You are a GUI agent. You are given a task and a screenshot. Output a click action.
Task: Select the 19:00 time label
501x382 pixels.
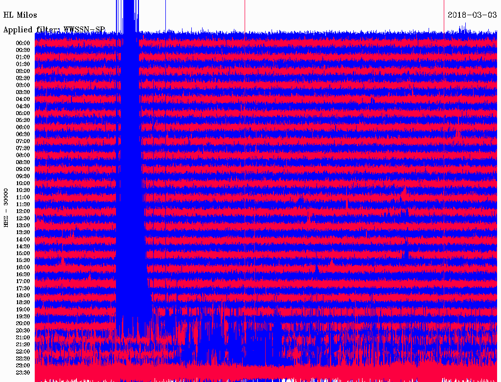coord(23,310)
